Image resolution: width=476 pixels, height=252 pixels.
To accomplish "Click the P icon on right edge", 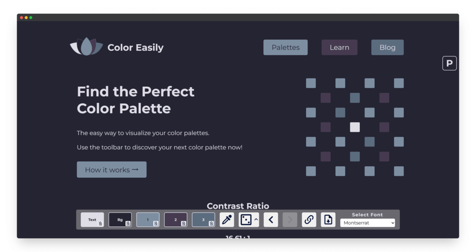I will [x=449, y=63].
